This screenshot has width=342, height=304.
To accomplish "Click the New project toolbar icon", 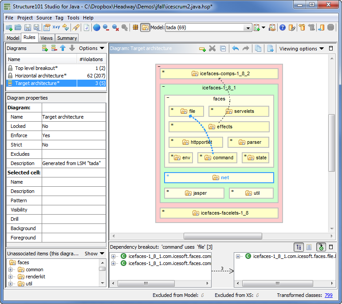I will click(9, 27).
